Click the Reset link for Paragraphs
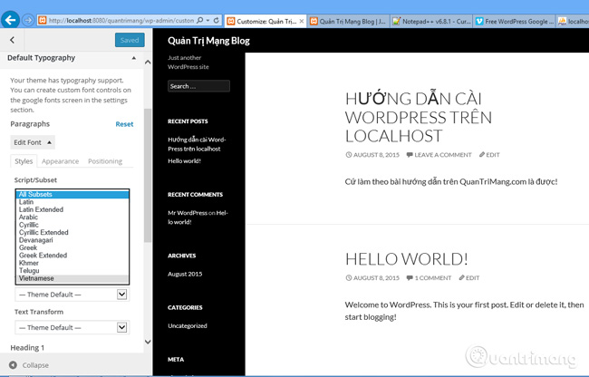Viewport: 589px width, 377px height. pyautogui.click(x=124, y=124)
